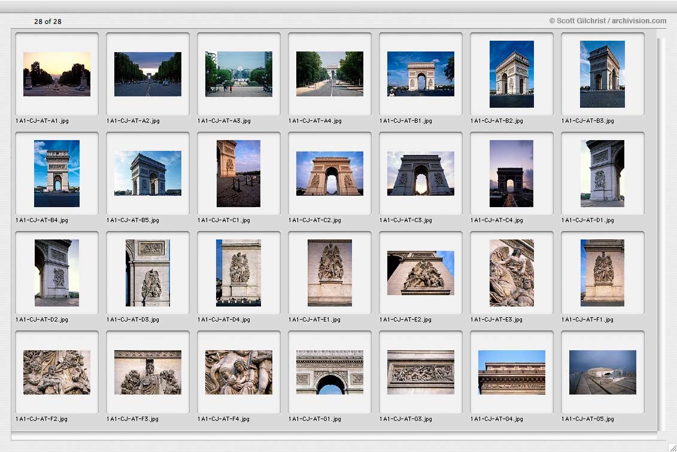Viewport: 677px width, 452px height.
Task: Select the 1A1-CJ-AT-C2.jpg arch image
Action: (x=329, y=174)
